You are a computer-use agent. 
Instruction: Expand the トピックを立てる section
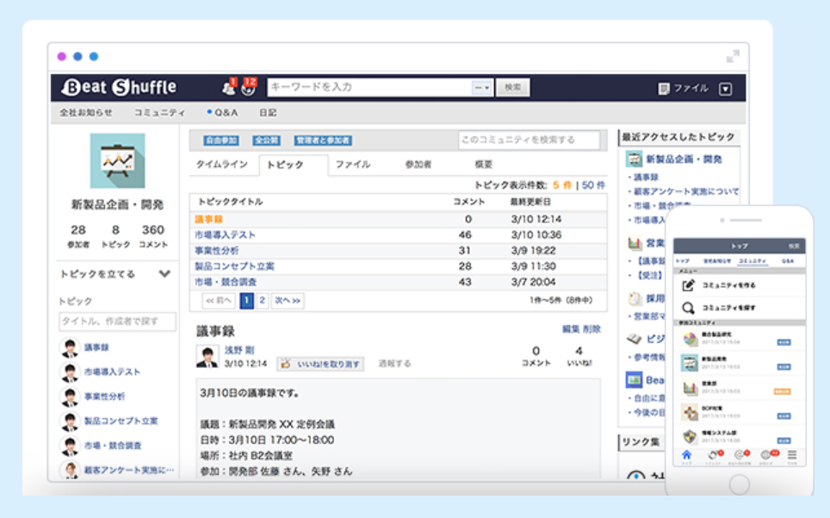(164, 274)
